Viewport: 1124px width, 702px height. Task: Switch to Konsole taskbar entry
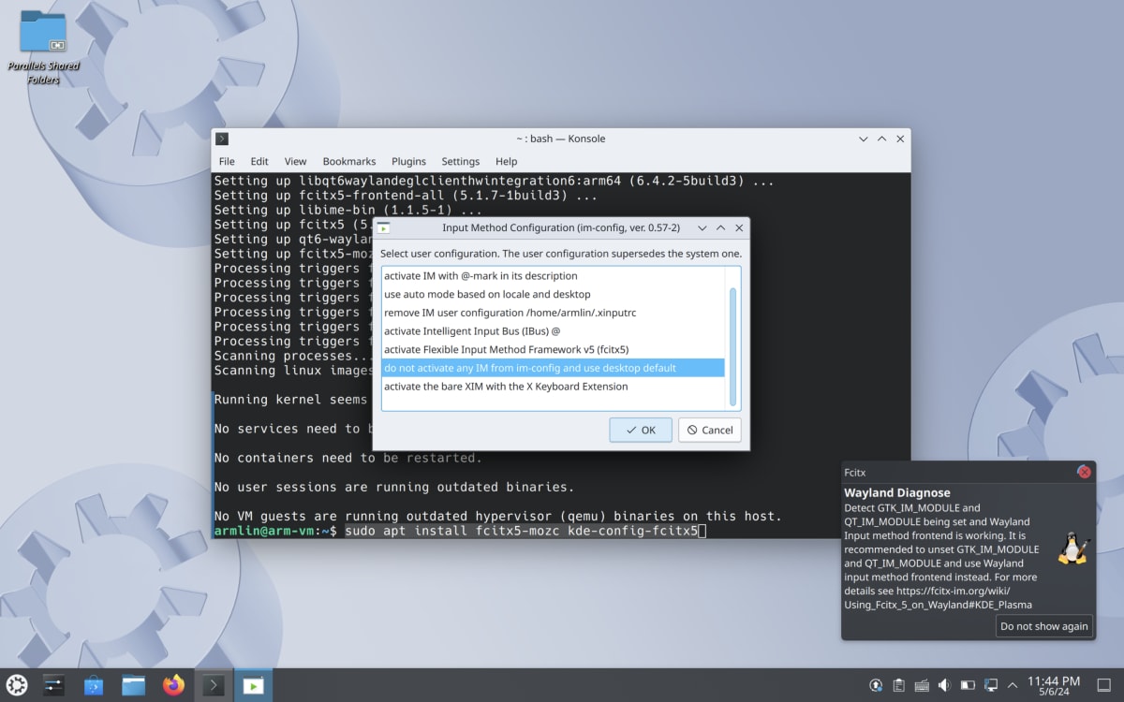[214, 685]
